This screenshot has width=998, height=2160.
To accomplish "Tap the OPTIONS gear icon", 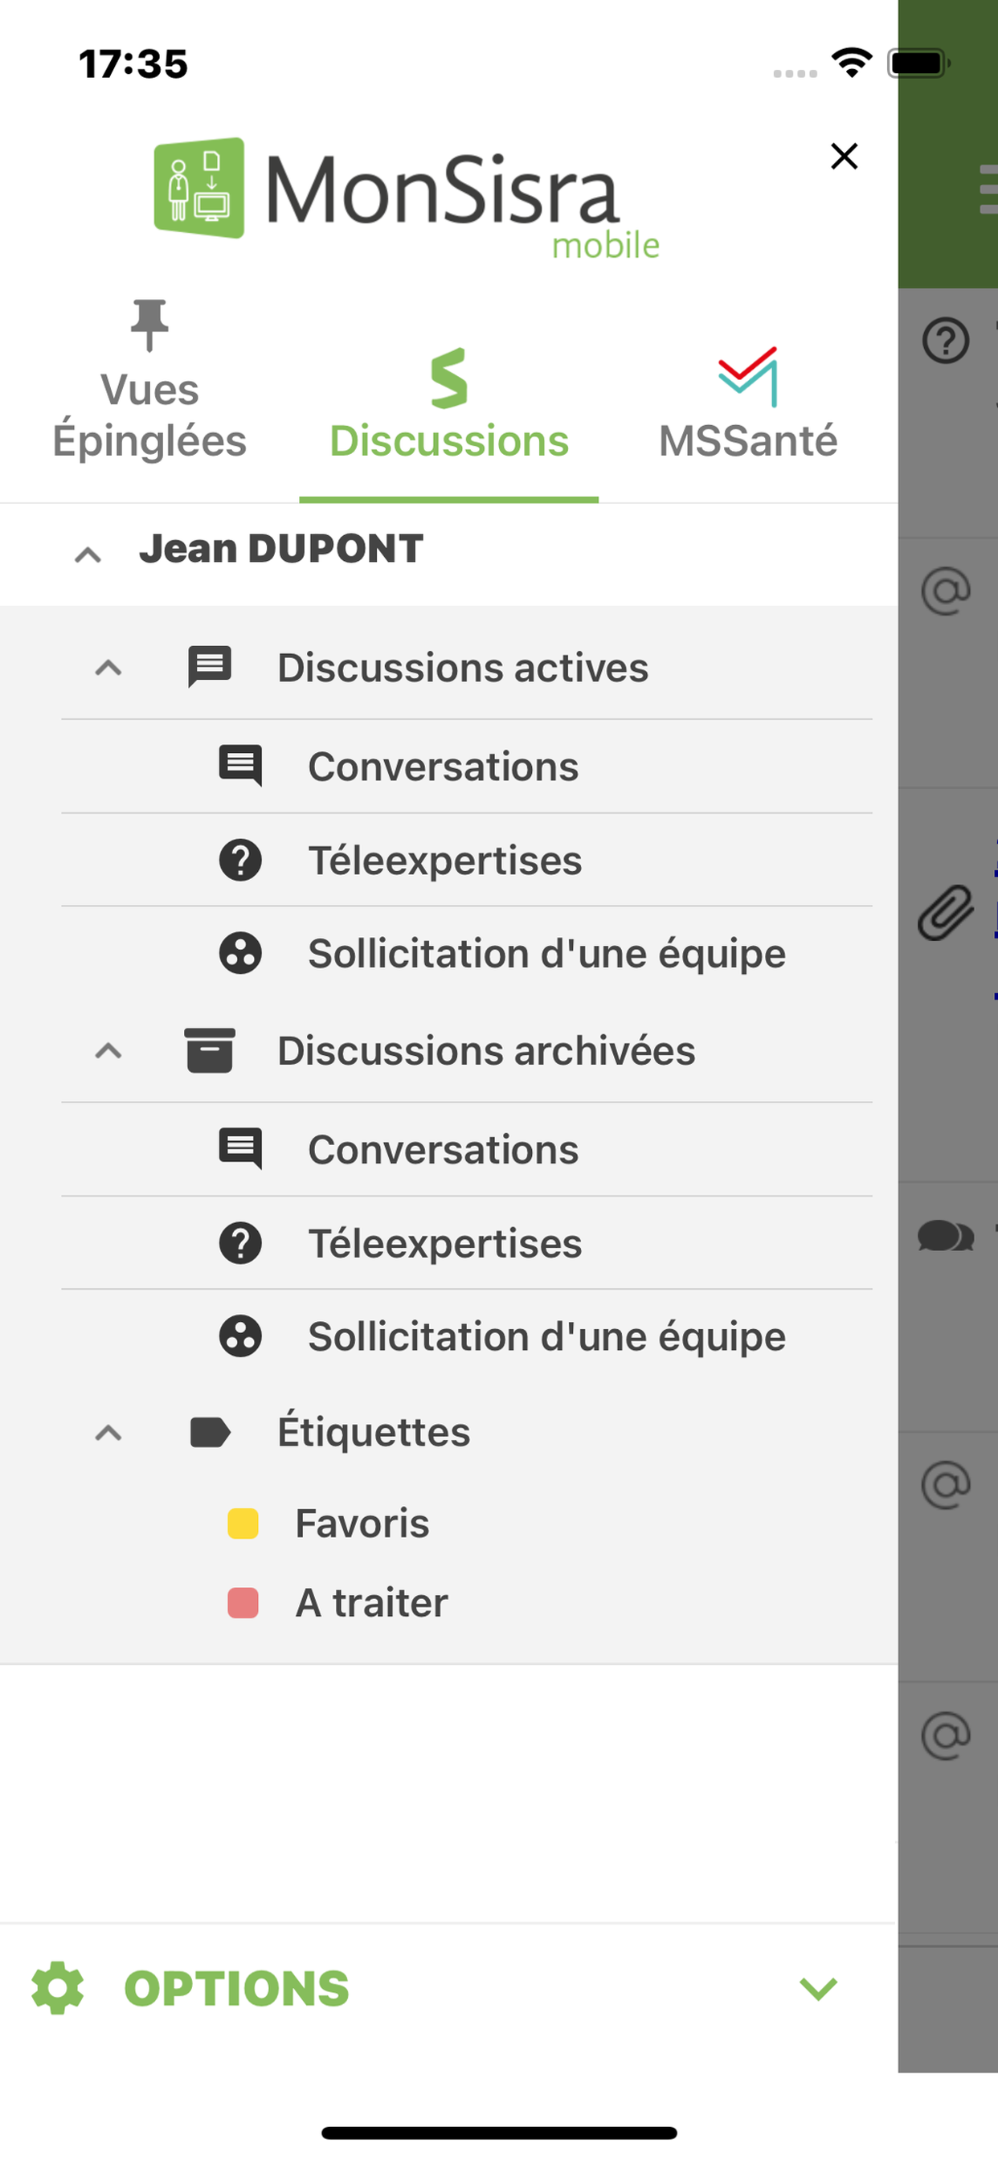I will (x=58, y=1987).
